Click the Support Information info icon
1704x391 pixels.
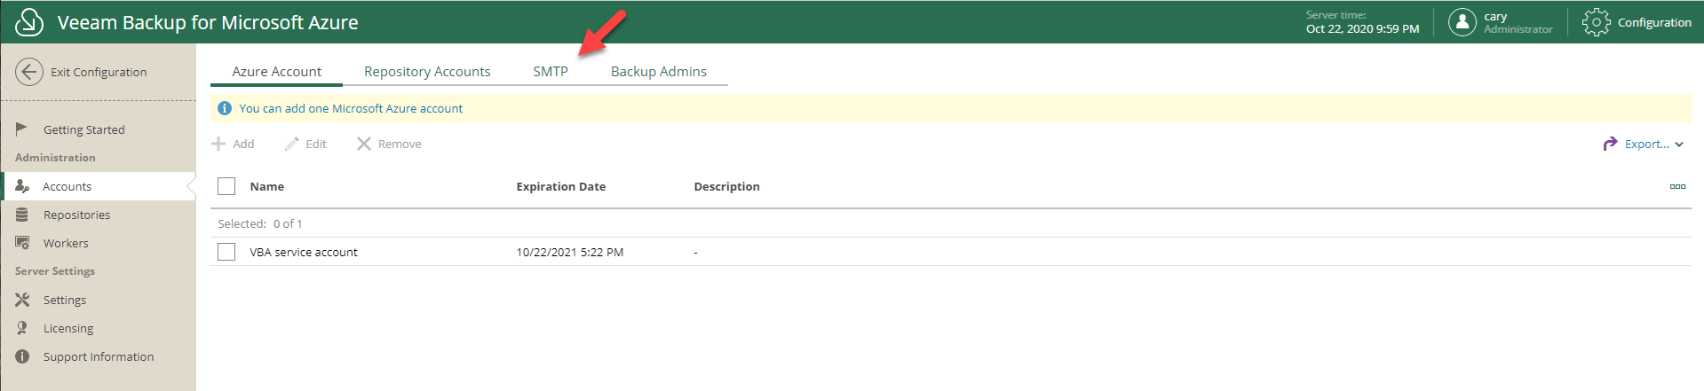[22, 356]
